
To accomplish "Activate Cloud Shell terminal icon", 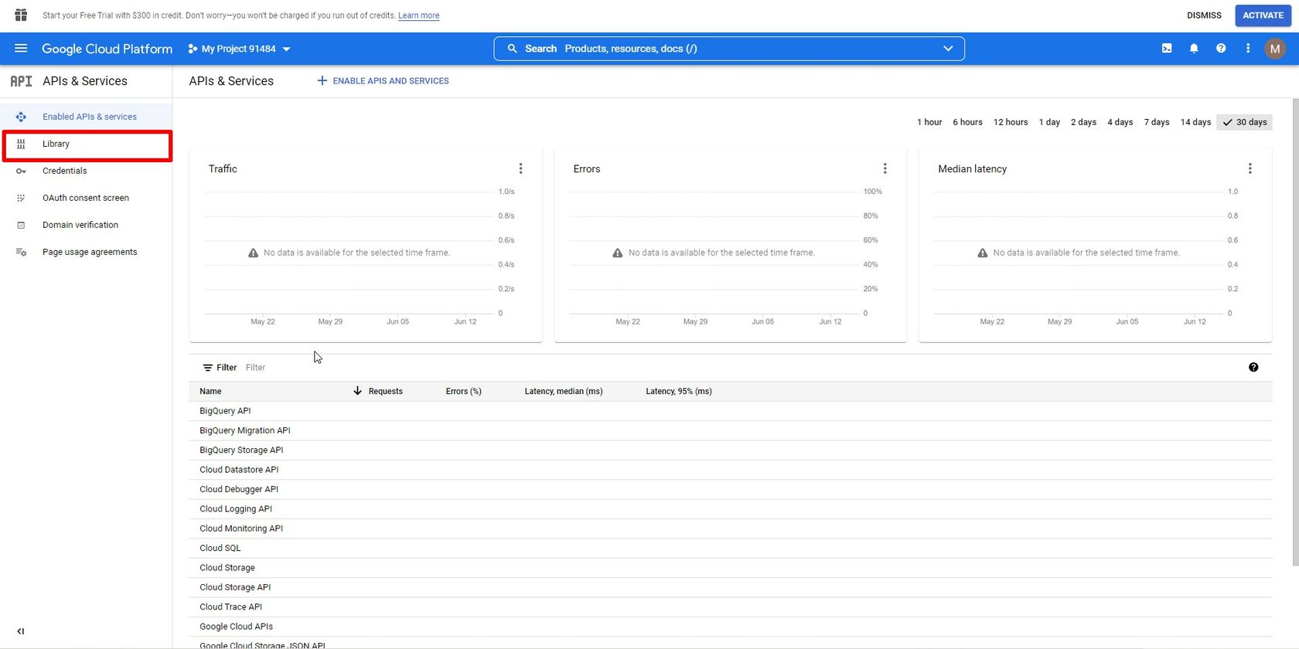I will coord(1167,49).
